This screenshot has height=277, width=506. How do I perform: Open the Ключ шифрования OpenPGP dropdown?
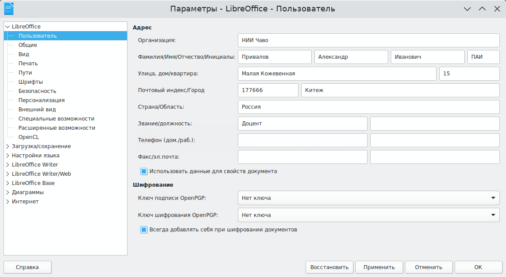pos(368,215)
